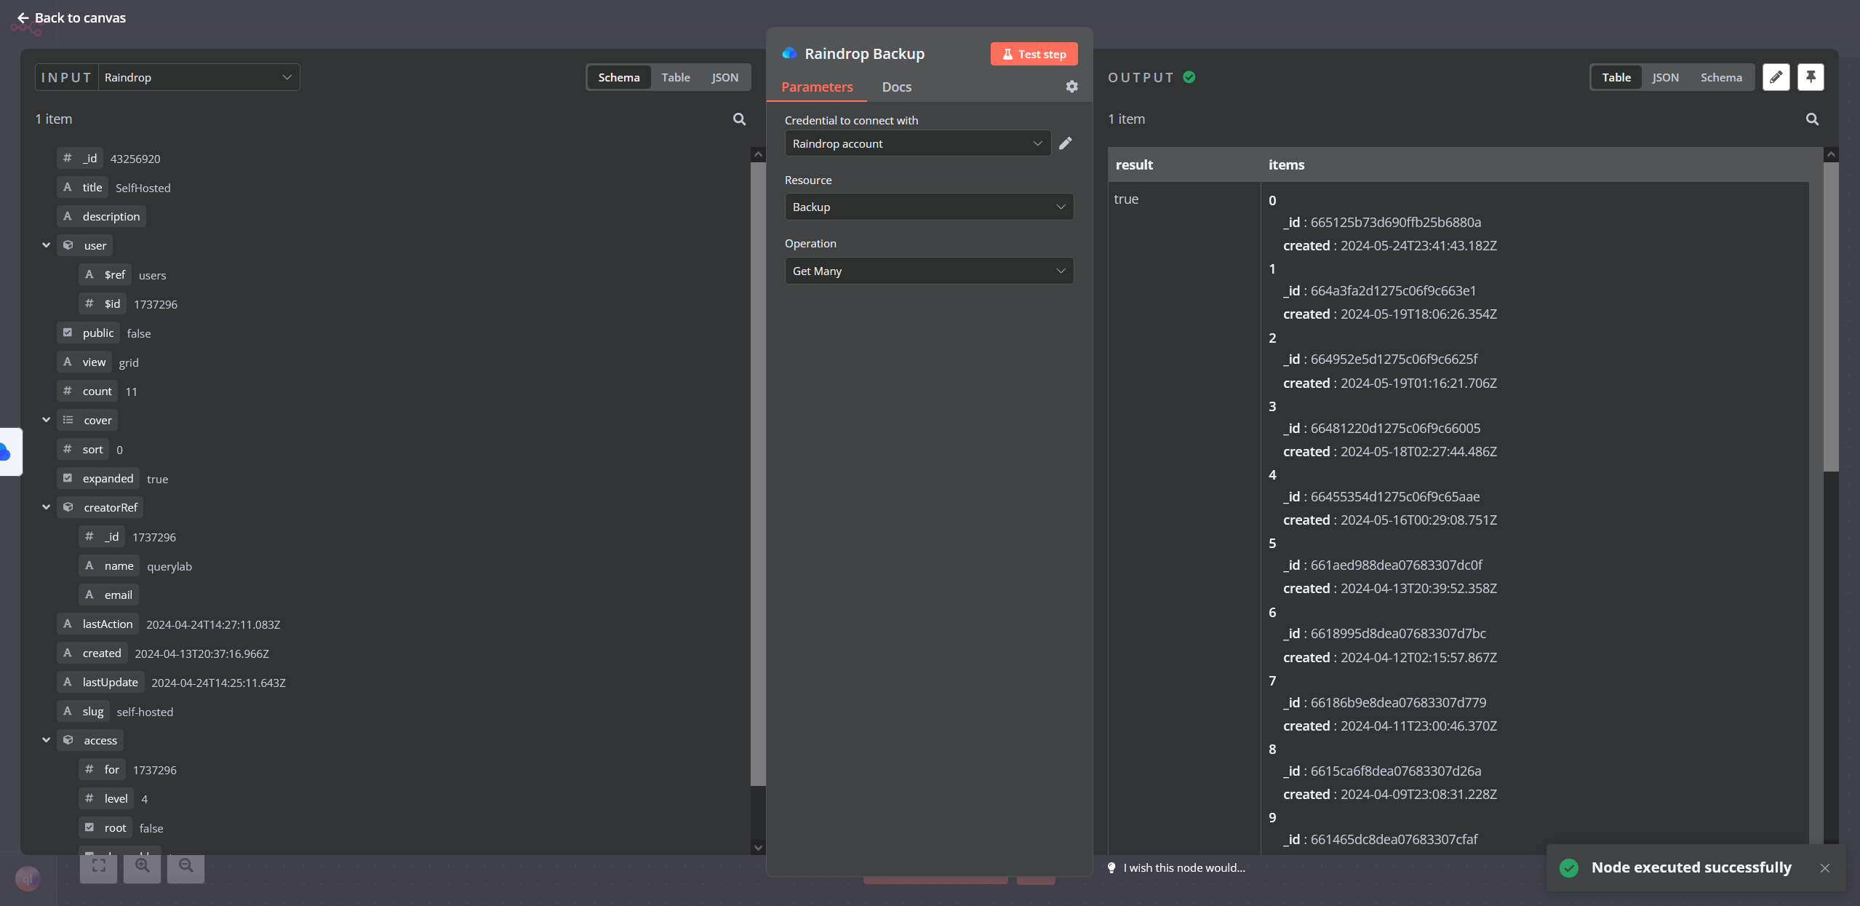
Task: Zoom in on the canvas
Action: tap(143, 865)
